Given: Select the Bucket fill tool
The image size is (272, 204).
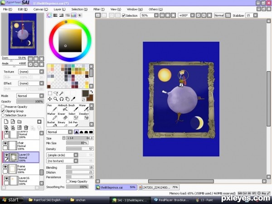Looking at the screenshot, I should click(x=52, y=123).
